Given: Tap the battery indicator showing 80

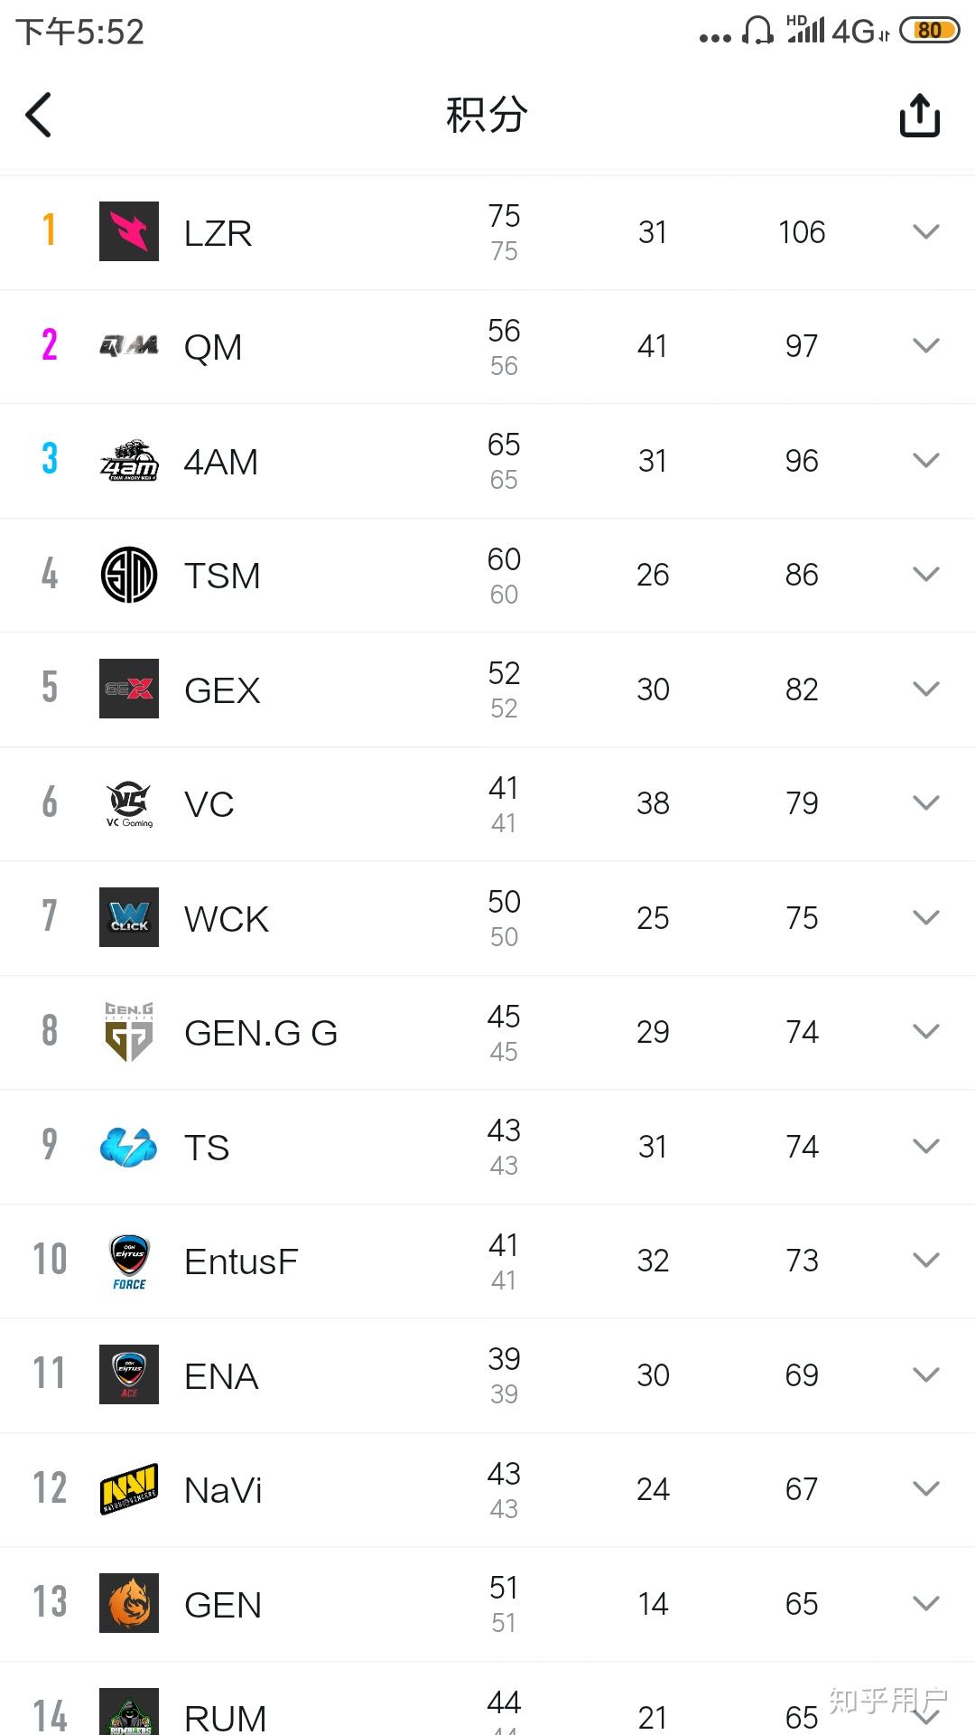Looking at the screenshot, I should [928, 30].
